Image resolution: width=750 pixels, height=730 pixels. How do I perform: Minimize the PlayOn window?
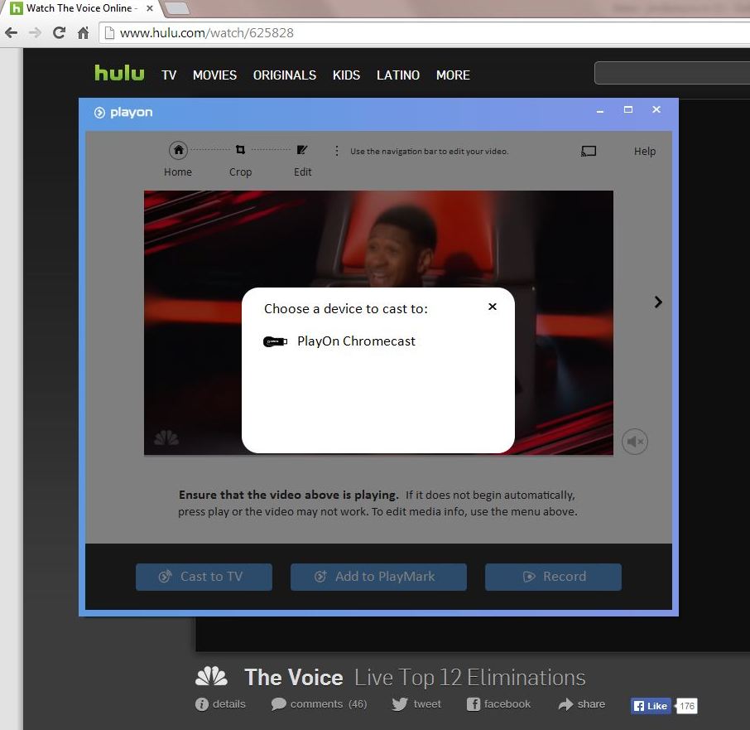tap(600, 111)
